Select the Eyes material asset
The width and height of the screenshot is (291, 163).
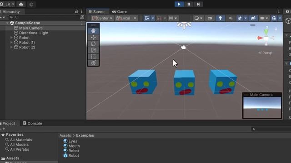pyautogui.click(x=70, y=141)
